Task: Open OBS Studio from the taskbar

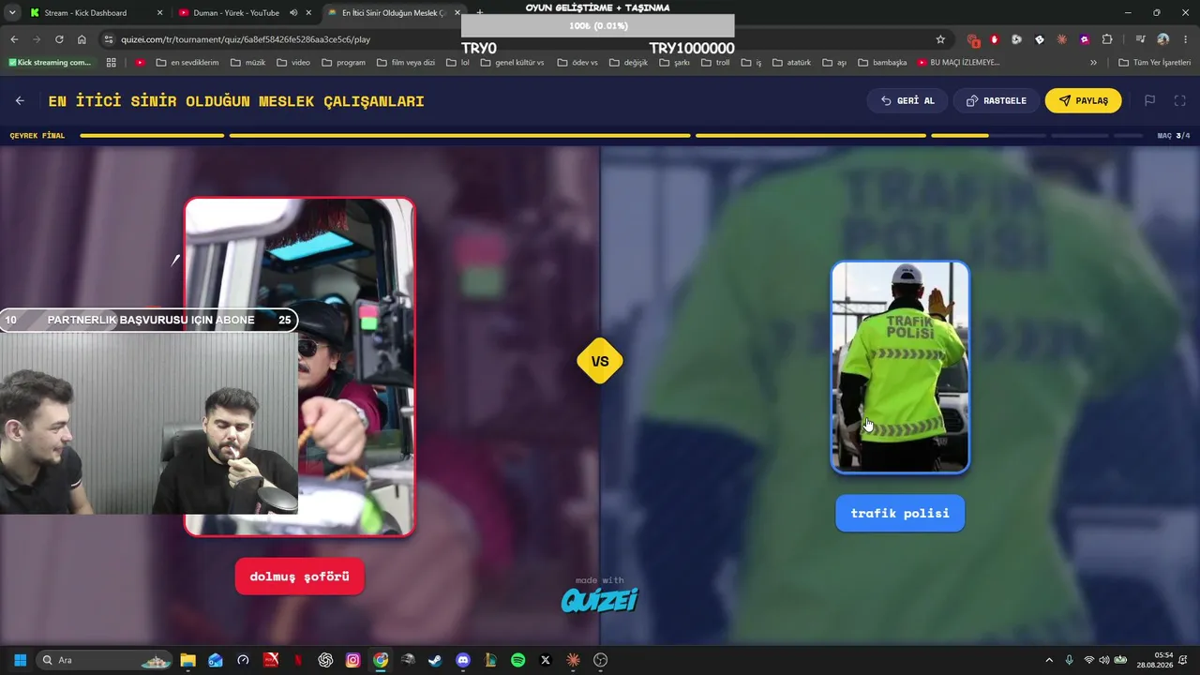Action: (x=601, y=660)
